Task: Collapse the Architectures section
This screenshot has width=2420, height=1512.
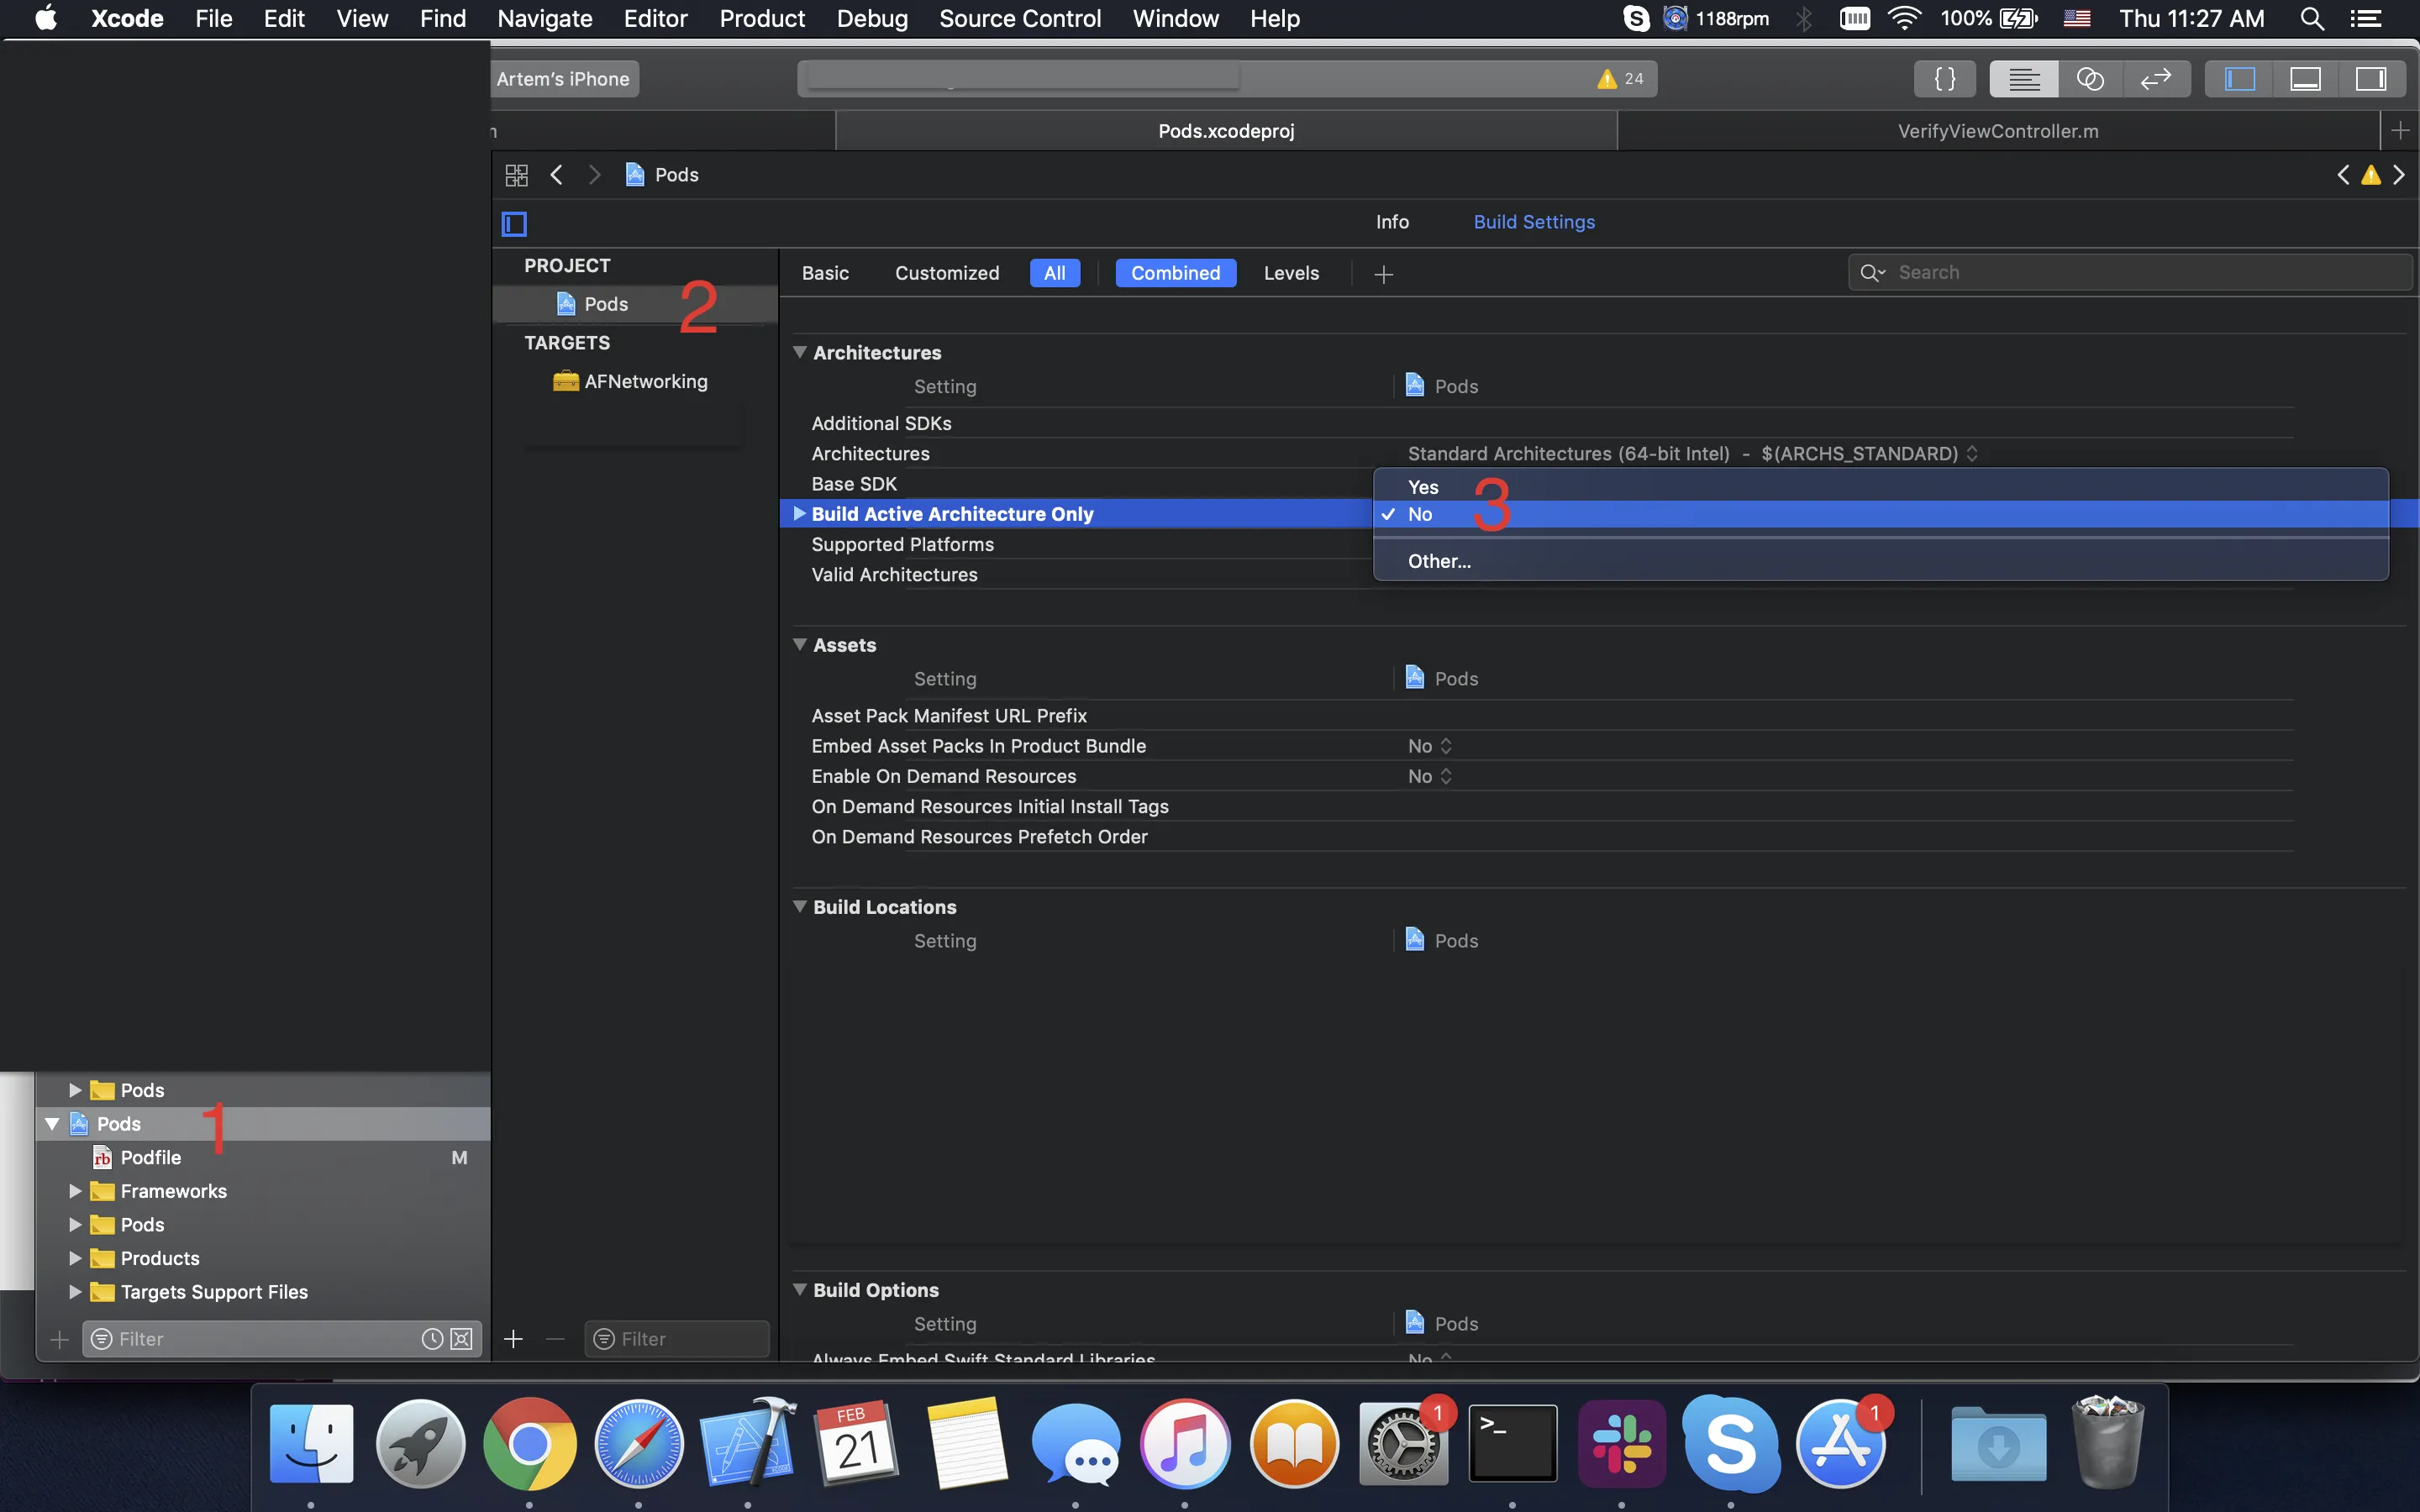Action: [800, 352]
